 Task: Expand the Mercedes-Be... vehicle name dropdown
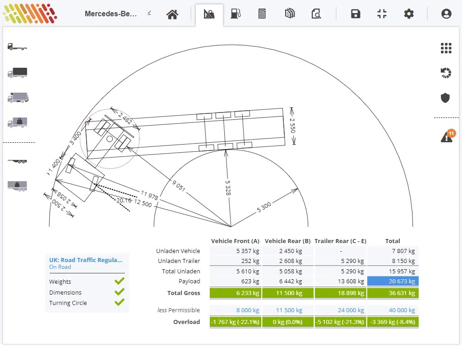tap(149, 13)
